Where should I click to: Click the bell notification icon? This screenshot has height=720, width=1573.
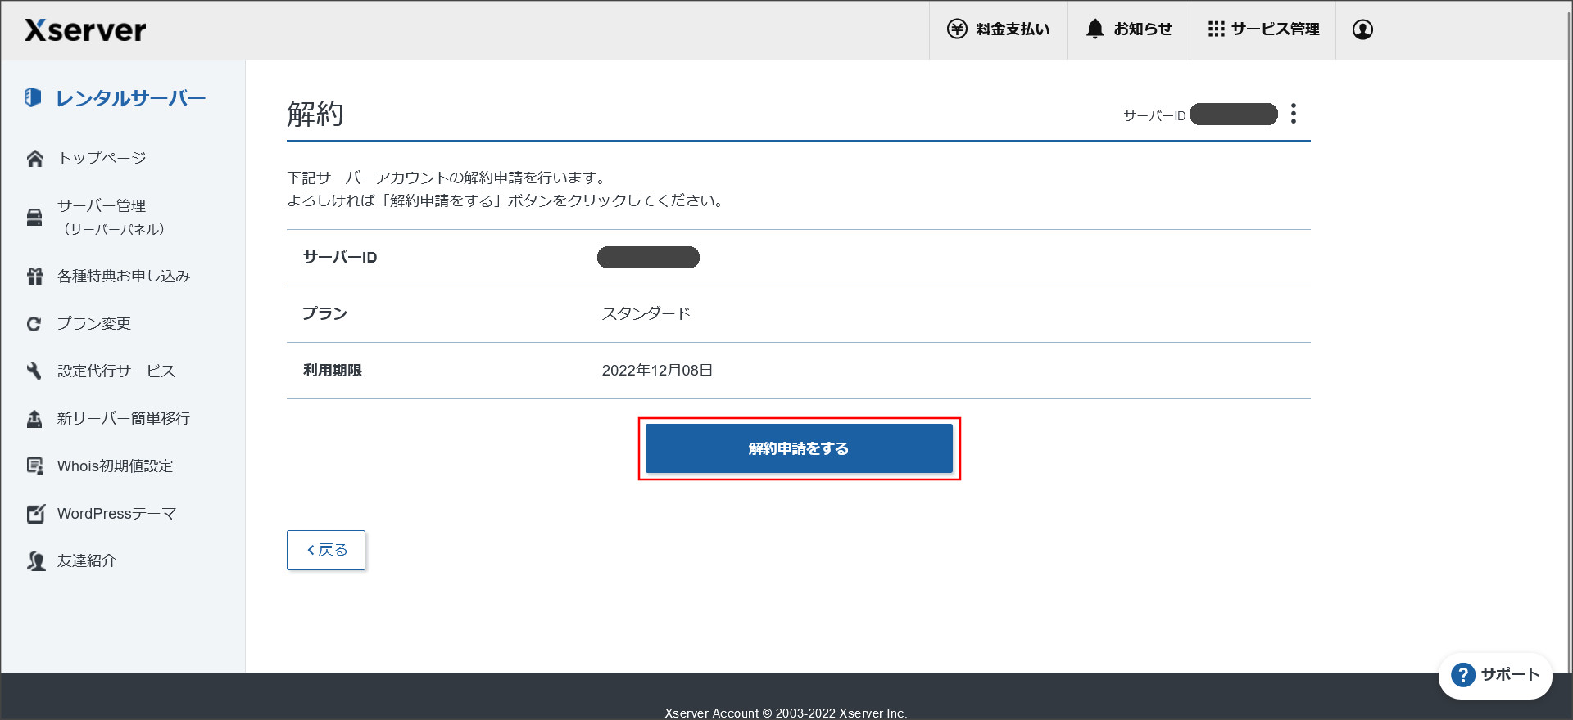(x=1095, y=29)
